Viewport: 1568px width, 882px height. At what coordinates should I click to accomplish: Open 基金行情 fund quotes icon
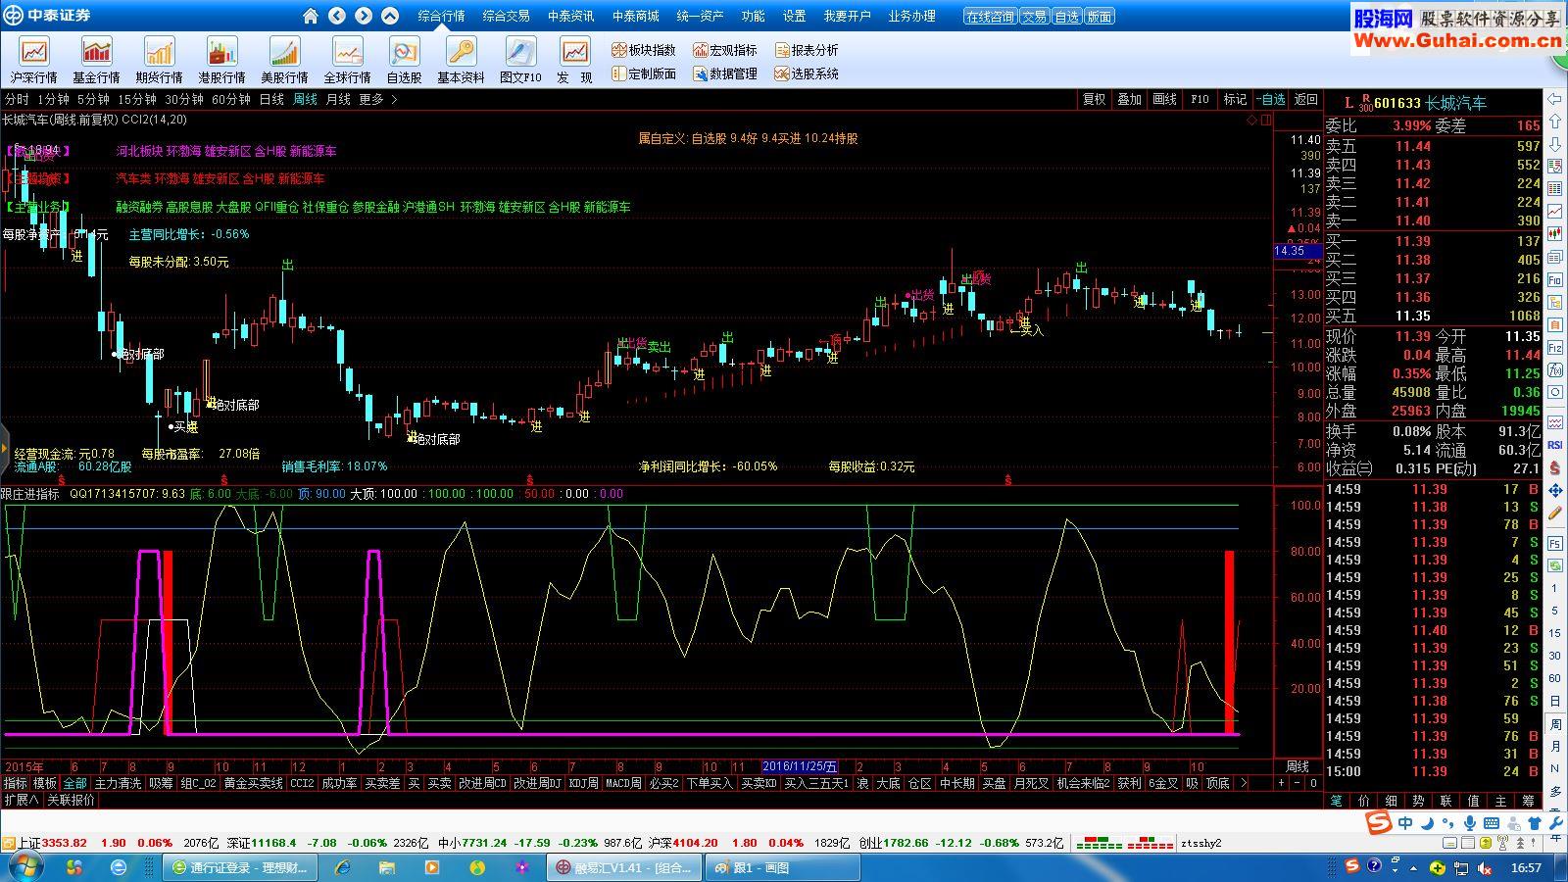tap(96, 61)
